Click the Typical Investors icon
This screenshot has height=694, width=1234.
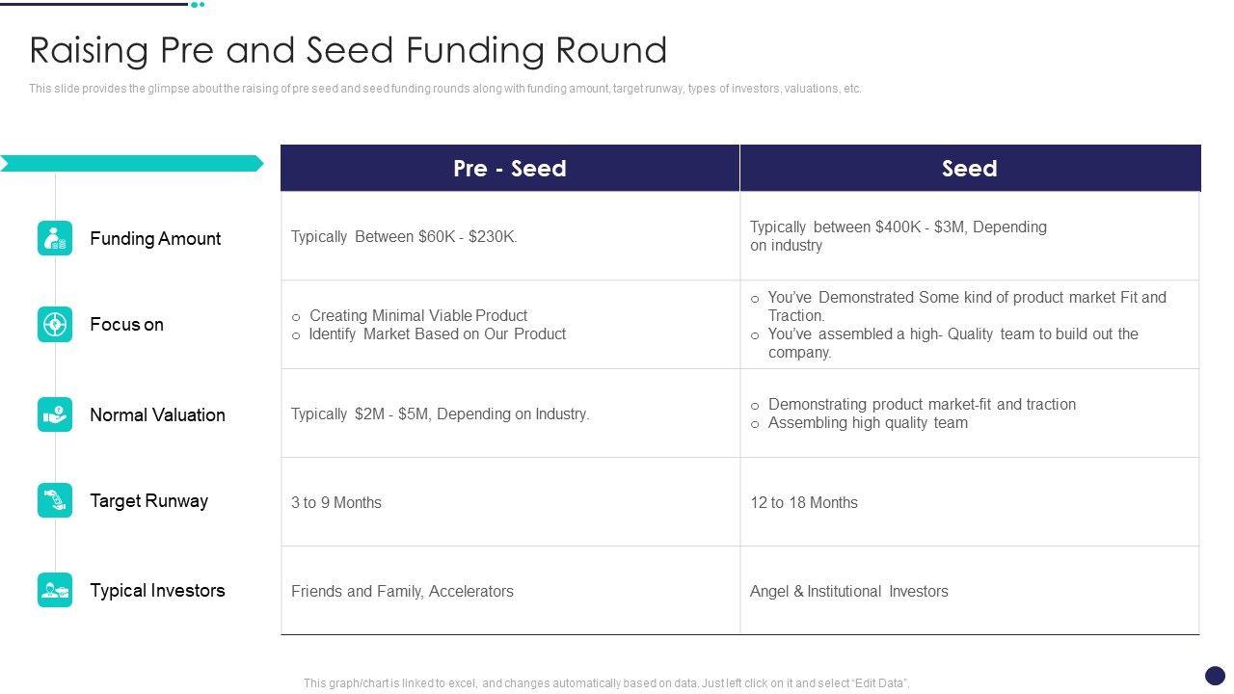(55, 590)
